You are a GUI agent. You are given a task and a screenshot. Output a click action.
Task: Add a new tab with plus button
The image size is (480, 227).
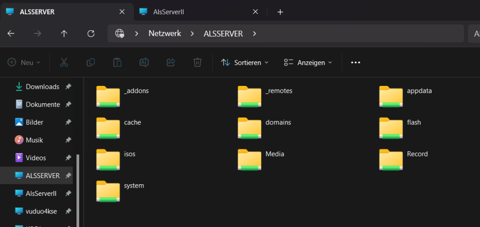coord(280,12)
